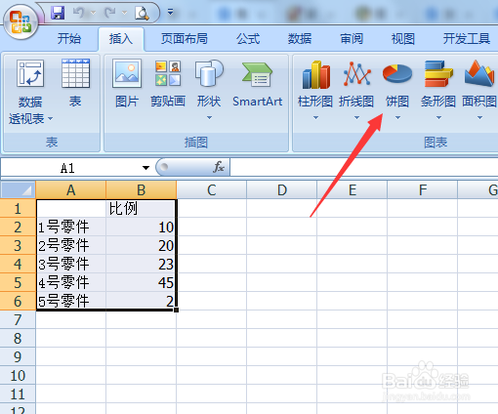Select column C header
Image resolution: width=498 pixels, height=414 pixels.
(x=212, y=189)
